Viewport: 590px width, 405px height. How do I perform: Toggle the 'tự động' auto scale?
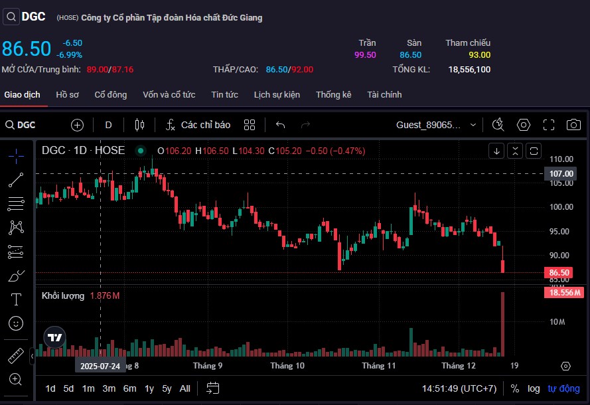(563, 388)
